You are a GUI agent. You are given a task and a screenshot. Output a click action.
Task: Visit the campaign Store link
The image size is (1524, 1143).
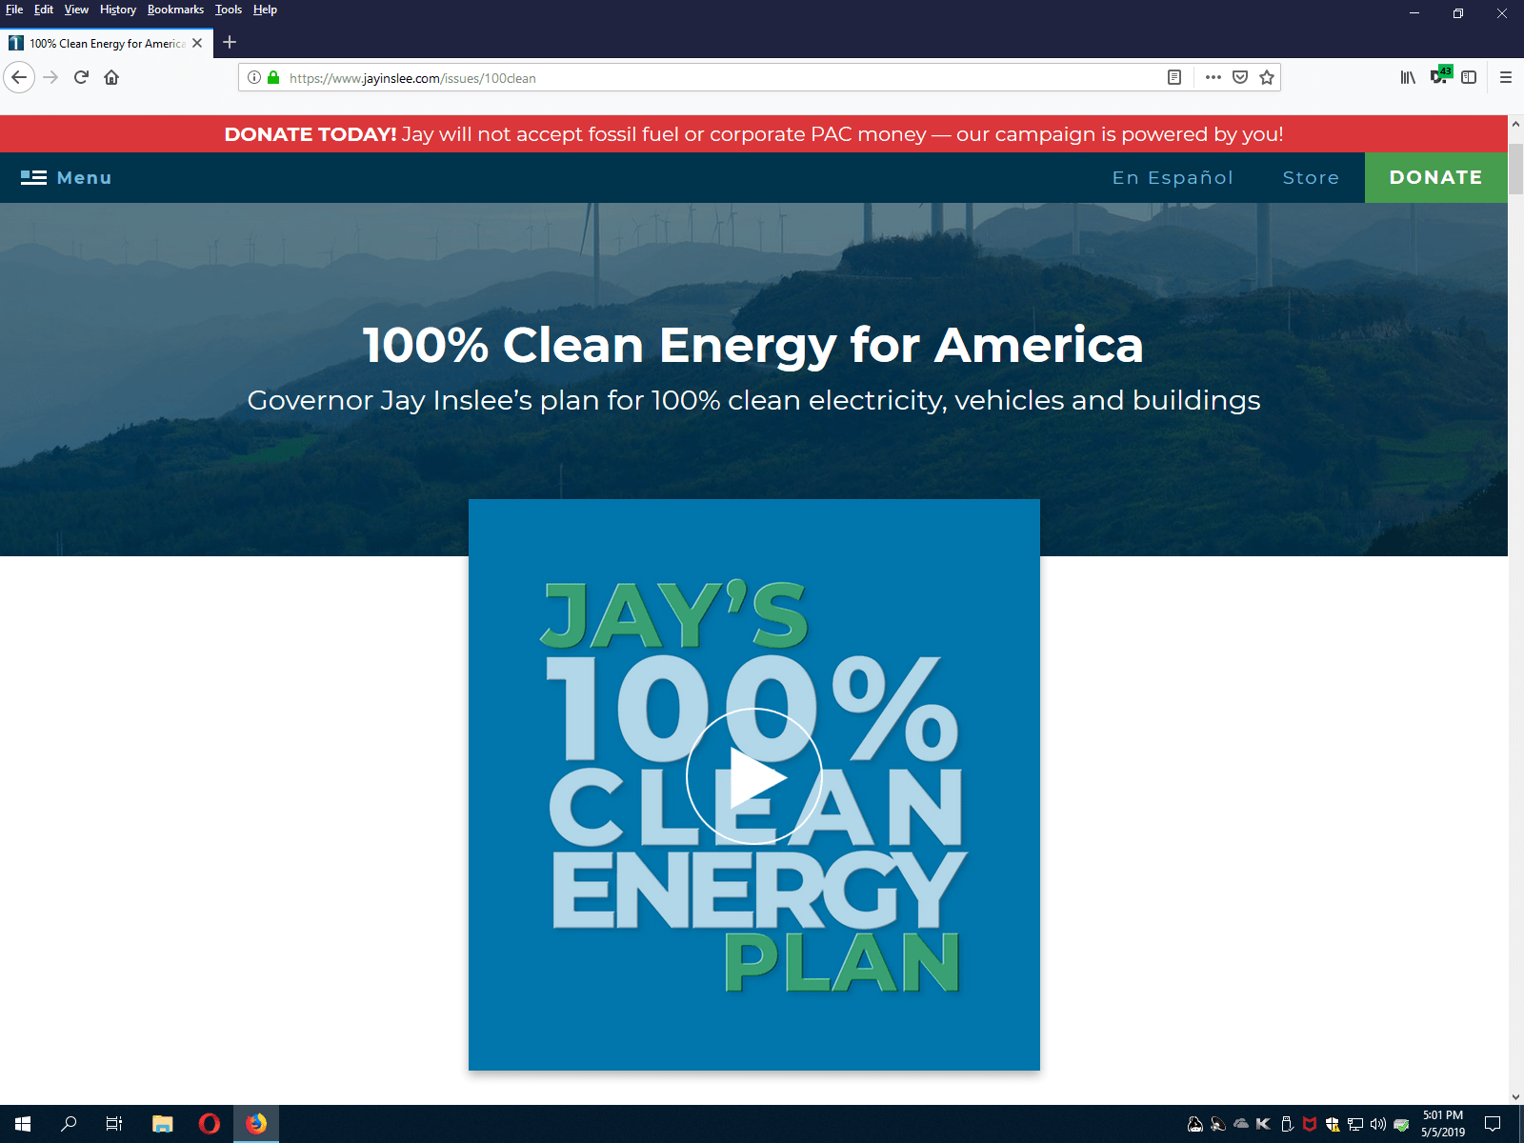(1311, 177)
